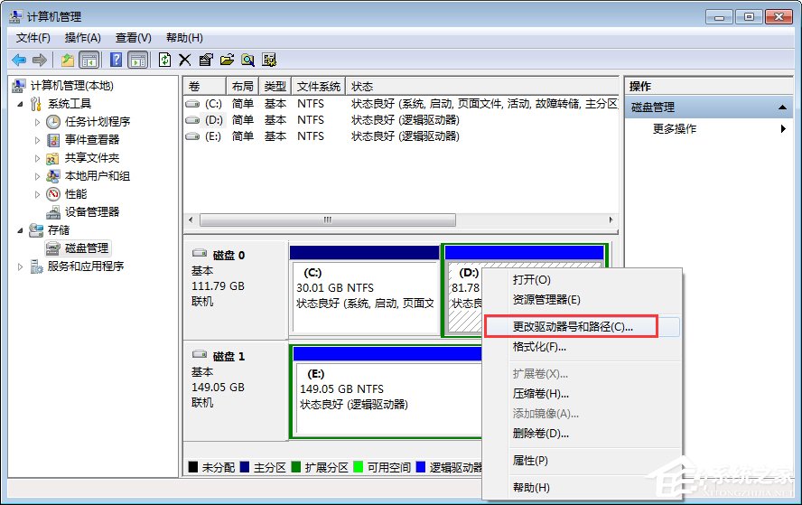
Task: Sort by the 卷 column header
Action: (205, 87)
